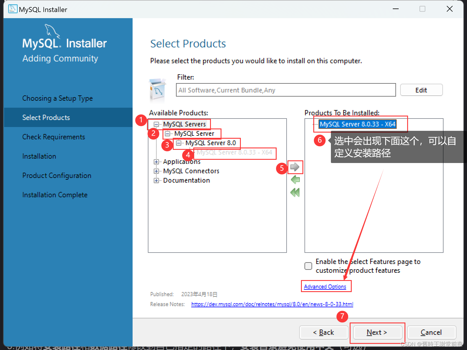Open the Installation step in the sidebar
Screen dimensions: 467x350
(x=39, y=156)
